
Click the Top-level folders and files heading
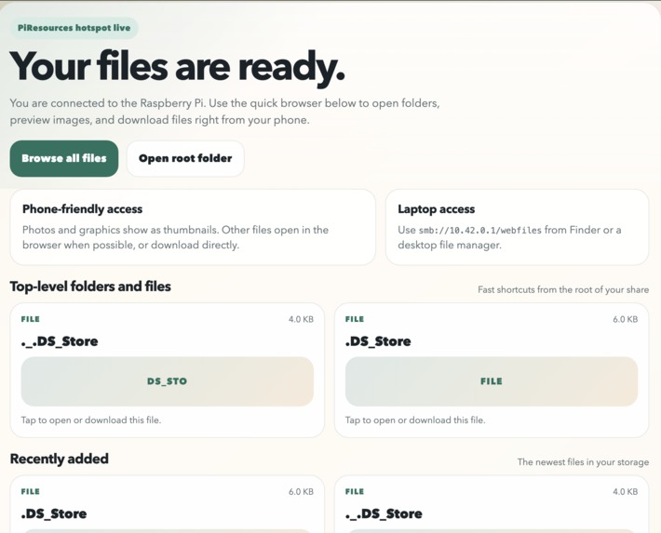click(x=90, y=286)
